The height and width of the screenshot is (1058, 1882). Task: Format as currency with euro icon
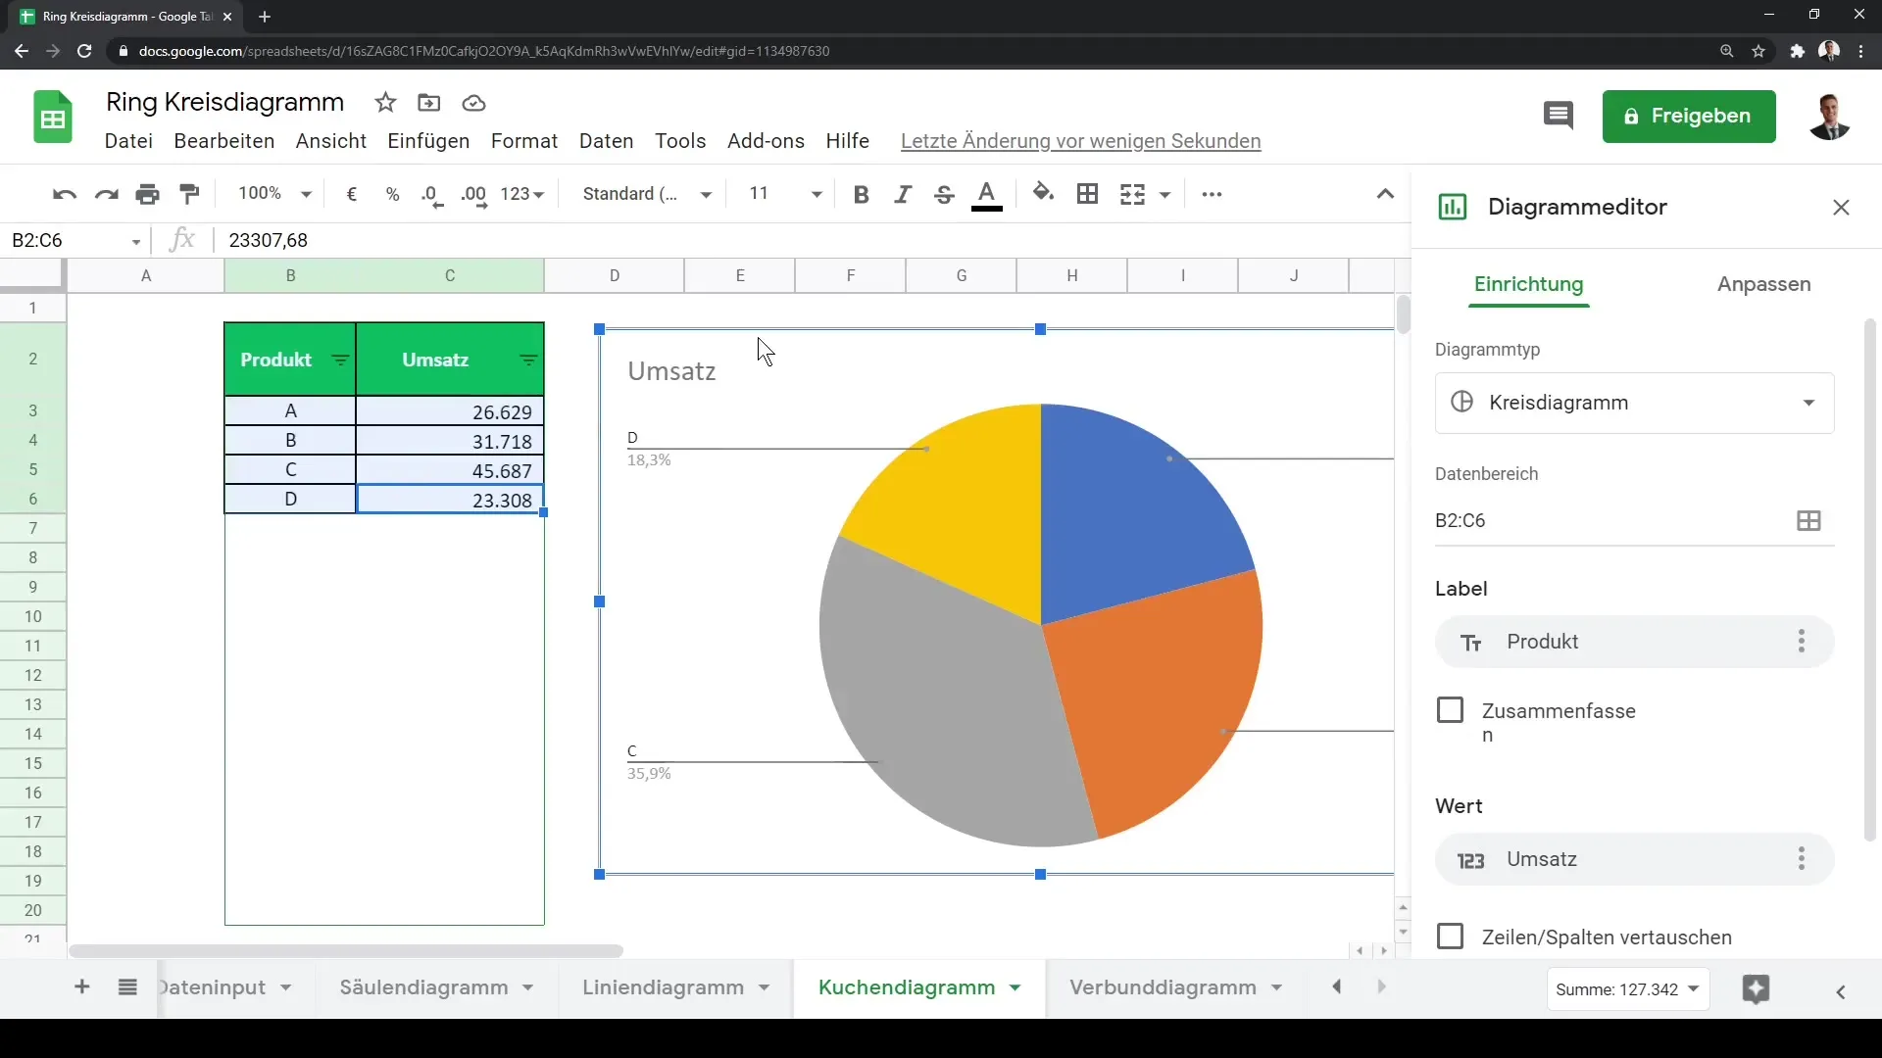(x=352, y=194)
